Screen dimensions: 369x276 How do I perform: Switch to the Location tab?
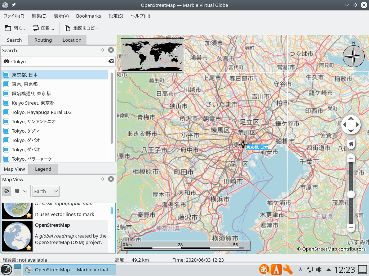pyautogui.click(x=72, y=40)
